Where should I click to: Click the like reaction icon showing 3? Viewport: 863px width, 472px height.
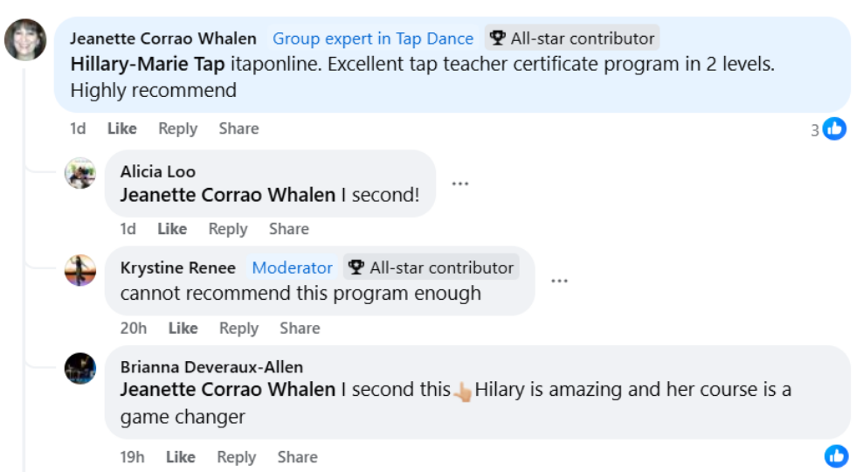click(834, 129)
